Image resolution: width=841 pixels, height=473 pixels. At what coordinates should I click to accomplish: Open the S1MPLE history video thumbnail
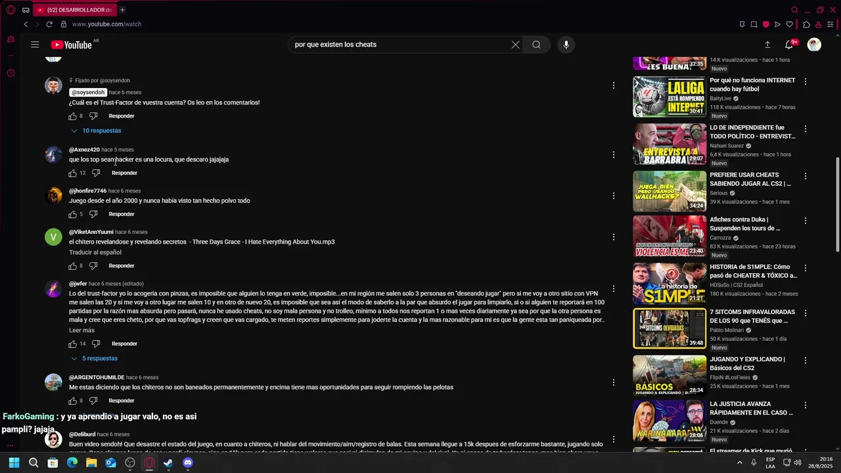point(670,283)
